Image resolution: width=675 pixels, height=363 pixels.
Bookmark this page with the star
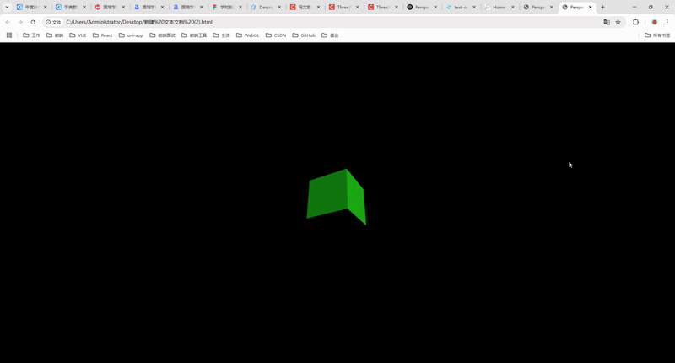click(x=618, y=22)
